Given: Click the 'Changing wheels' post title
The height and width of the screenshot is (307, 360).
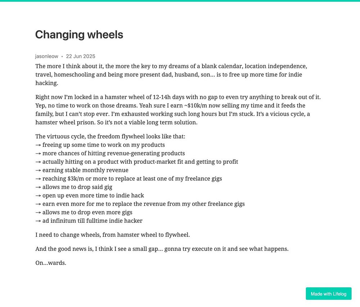Looking at the screenshot, I should point(79,35).
